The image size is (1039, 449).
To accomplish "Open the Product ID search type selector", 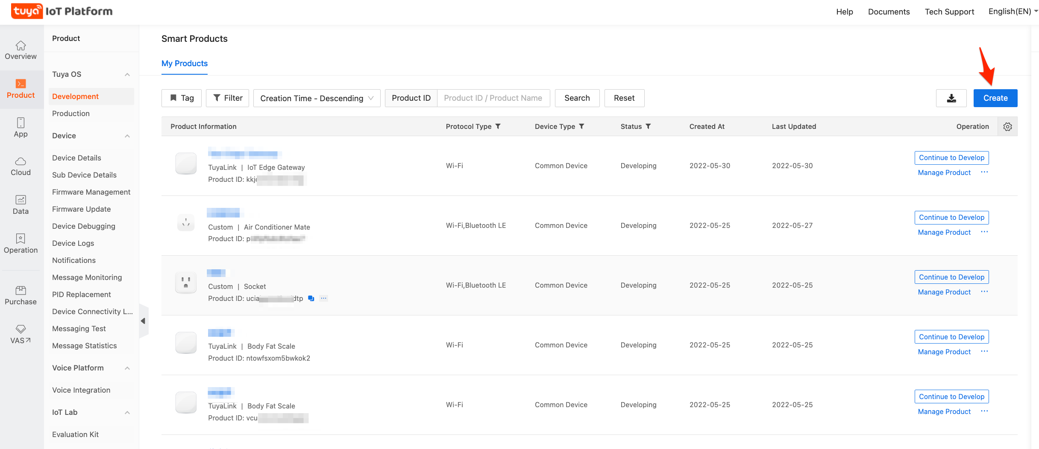I will tap(411, 98).
